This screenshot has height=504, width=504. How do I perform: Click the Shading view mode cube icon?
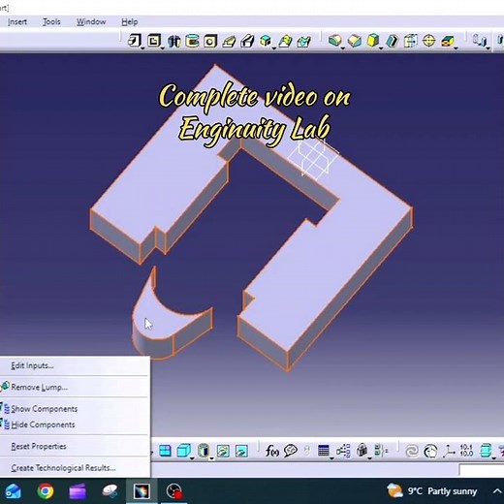coord(184,451)
